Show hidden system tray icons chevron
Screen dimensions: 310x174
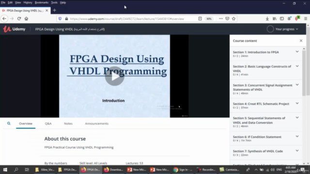(x=256, y=170)
